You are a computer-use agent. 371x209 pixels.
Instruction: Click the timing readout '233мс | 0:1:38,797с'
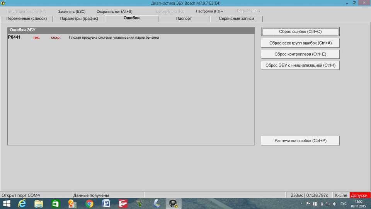[309, 195]
